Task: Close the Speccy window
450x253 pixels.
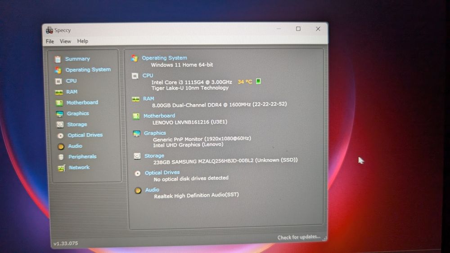Action: [x=318, y=29]
